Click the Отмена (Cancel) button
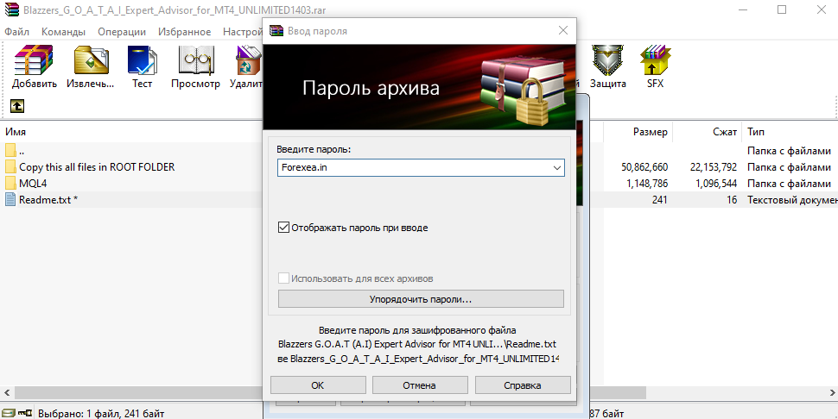The height and width of the screenshot is (419, 838). coord(420,385)
